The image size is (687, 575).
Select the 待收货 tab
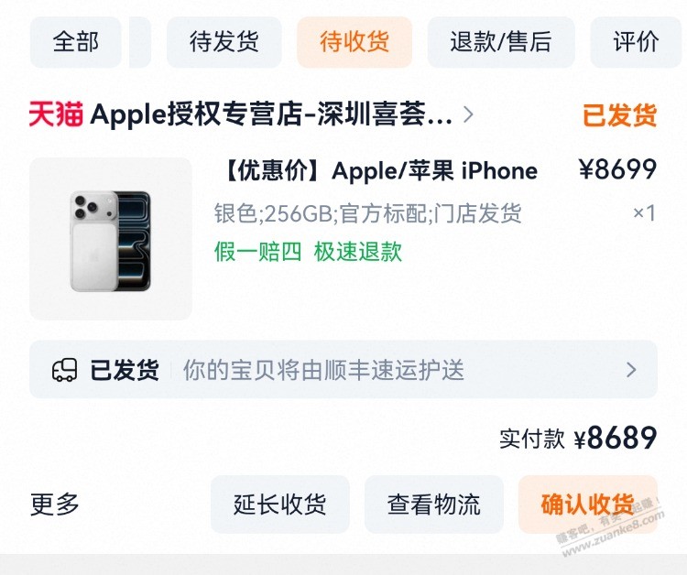(x=354, y=42)
